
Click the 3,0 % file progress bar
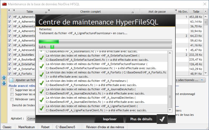[105, 47]
